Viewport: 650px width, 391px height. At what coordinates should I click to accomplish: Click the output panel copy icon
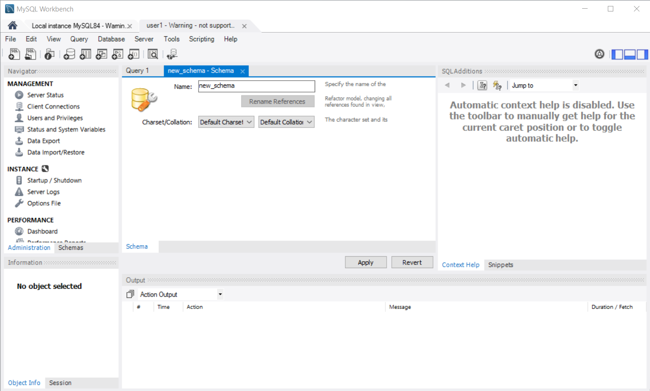[x=130, y=294]
